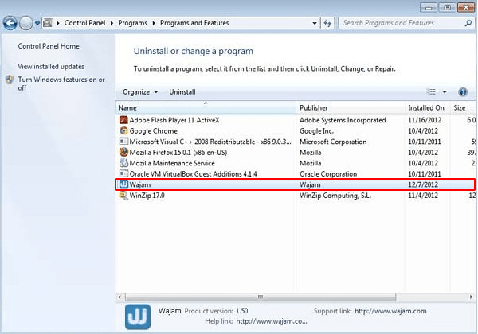Click the 11/4/2012 install date
The width and height of the screenshot is (478, 334).
pyautogui.click(x=423, y=196)
